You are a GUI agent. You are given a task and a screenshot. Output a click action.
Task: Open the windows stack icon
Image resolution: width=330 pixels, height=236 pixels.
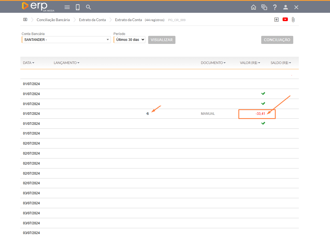pos(264,7)
